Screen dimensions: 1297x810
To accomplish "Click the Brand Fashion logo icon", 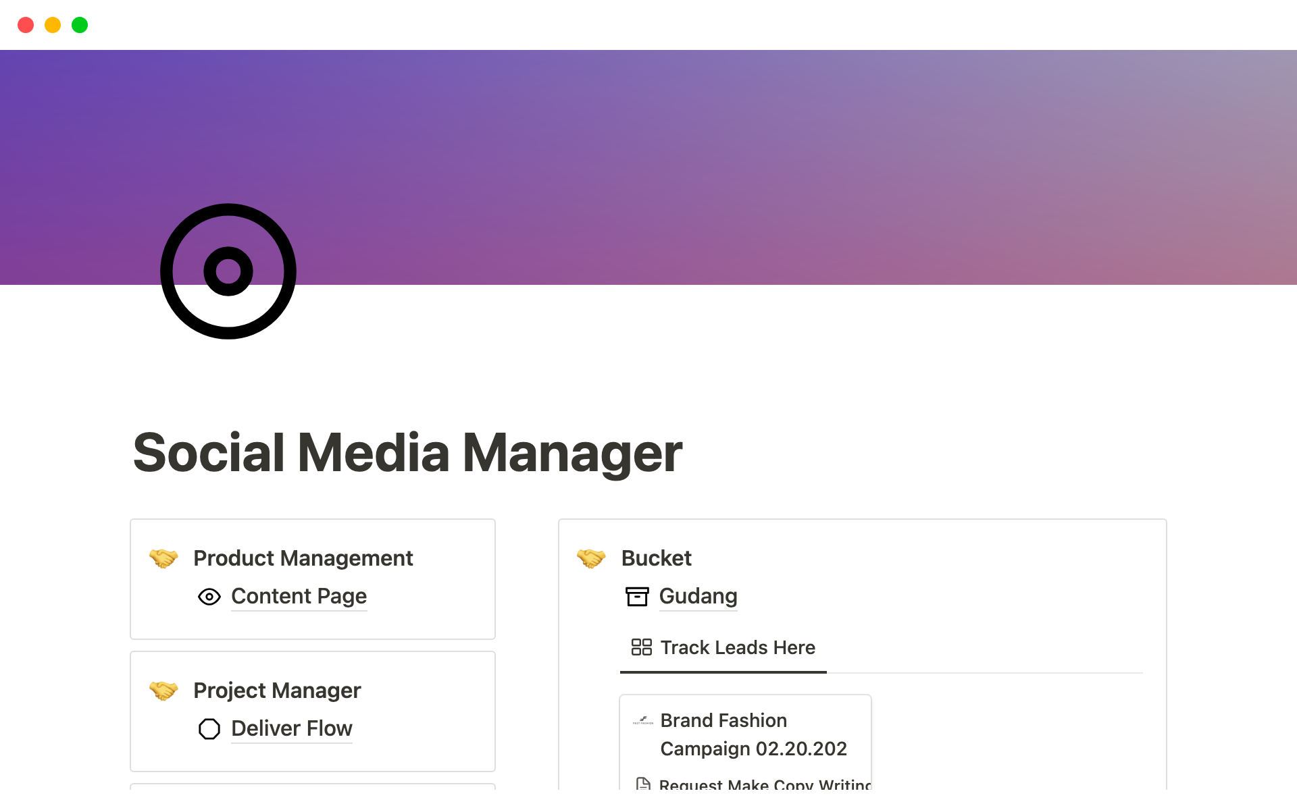I will [x=643, y=721].
